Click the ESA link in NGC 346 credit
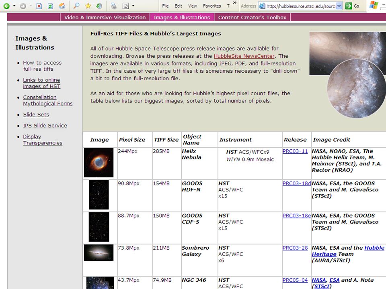 tap(334, 280)
